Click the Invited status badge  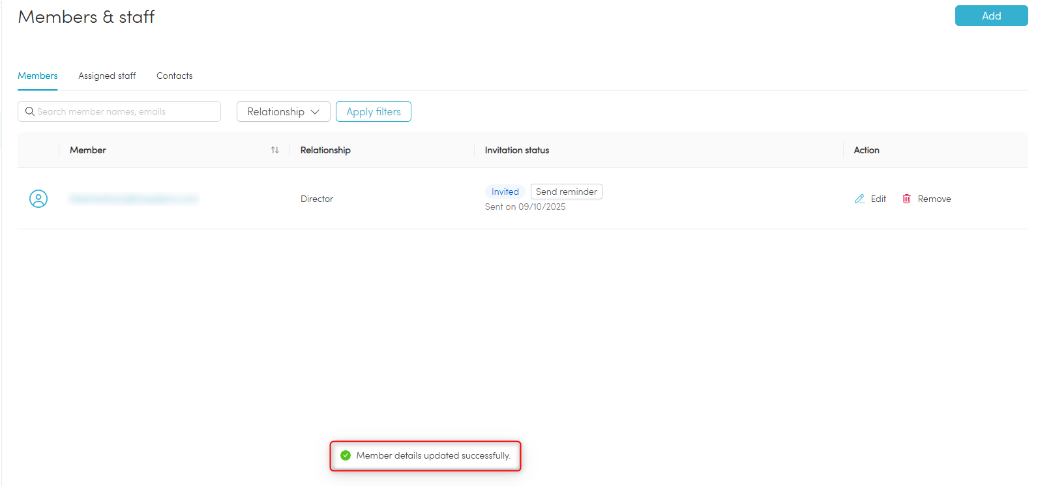tap(505, 192)
